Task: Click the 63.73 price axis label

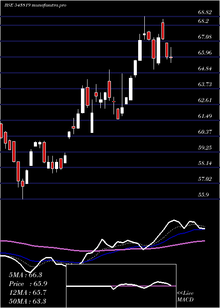Action: coord(205,84)
